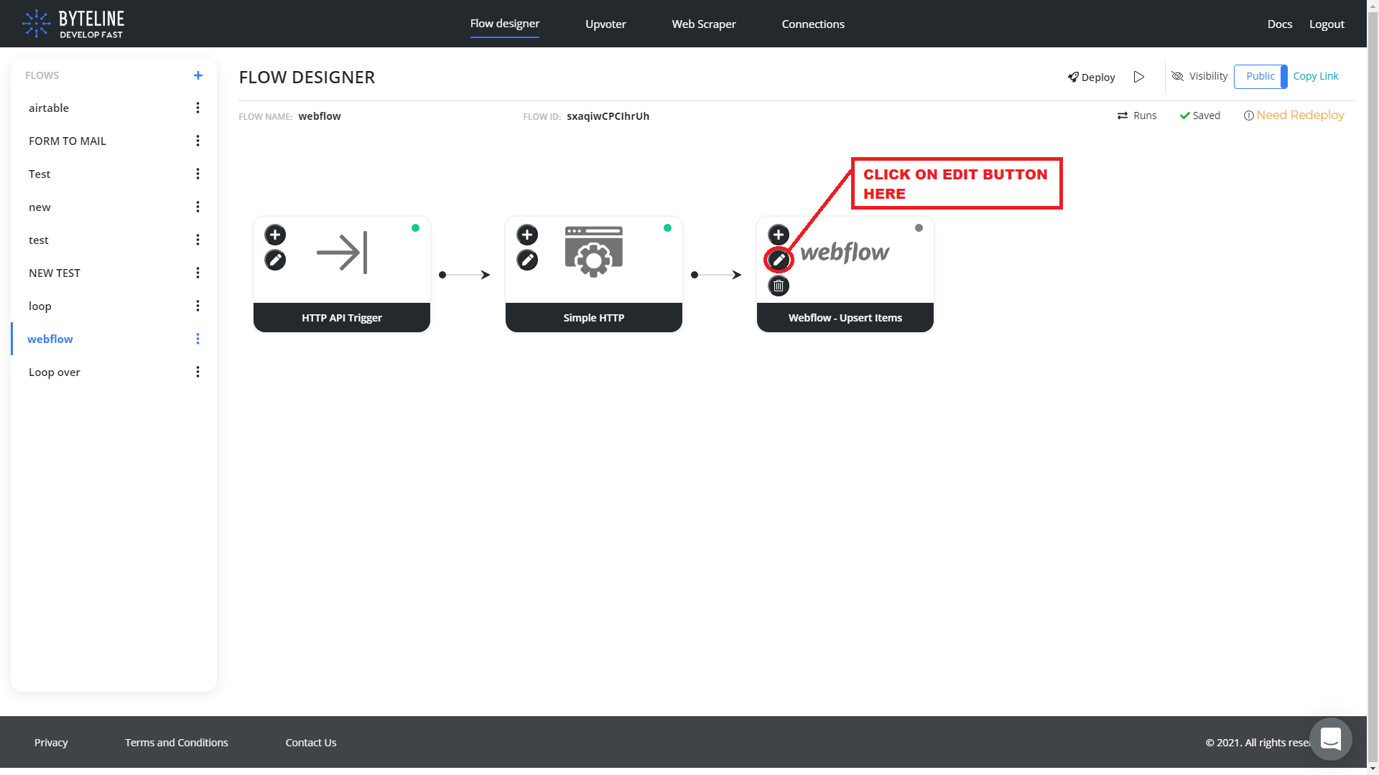Image resolution: width=1379 pixels, height=775 pixels.
Task: Click the flow name webflow field
Action: click(320, 116)
